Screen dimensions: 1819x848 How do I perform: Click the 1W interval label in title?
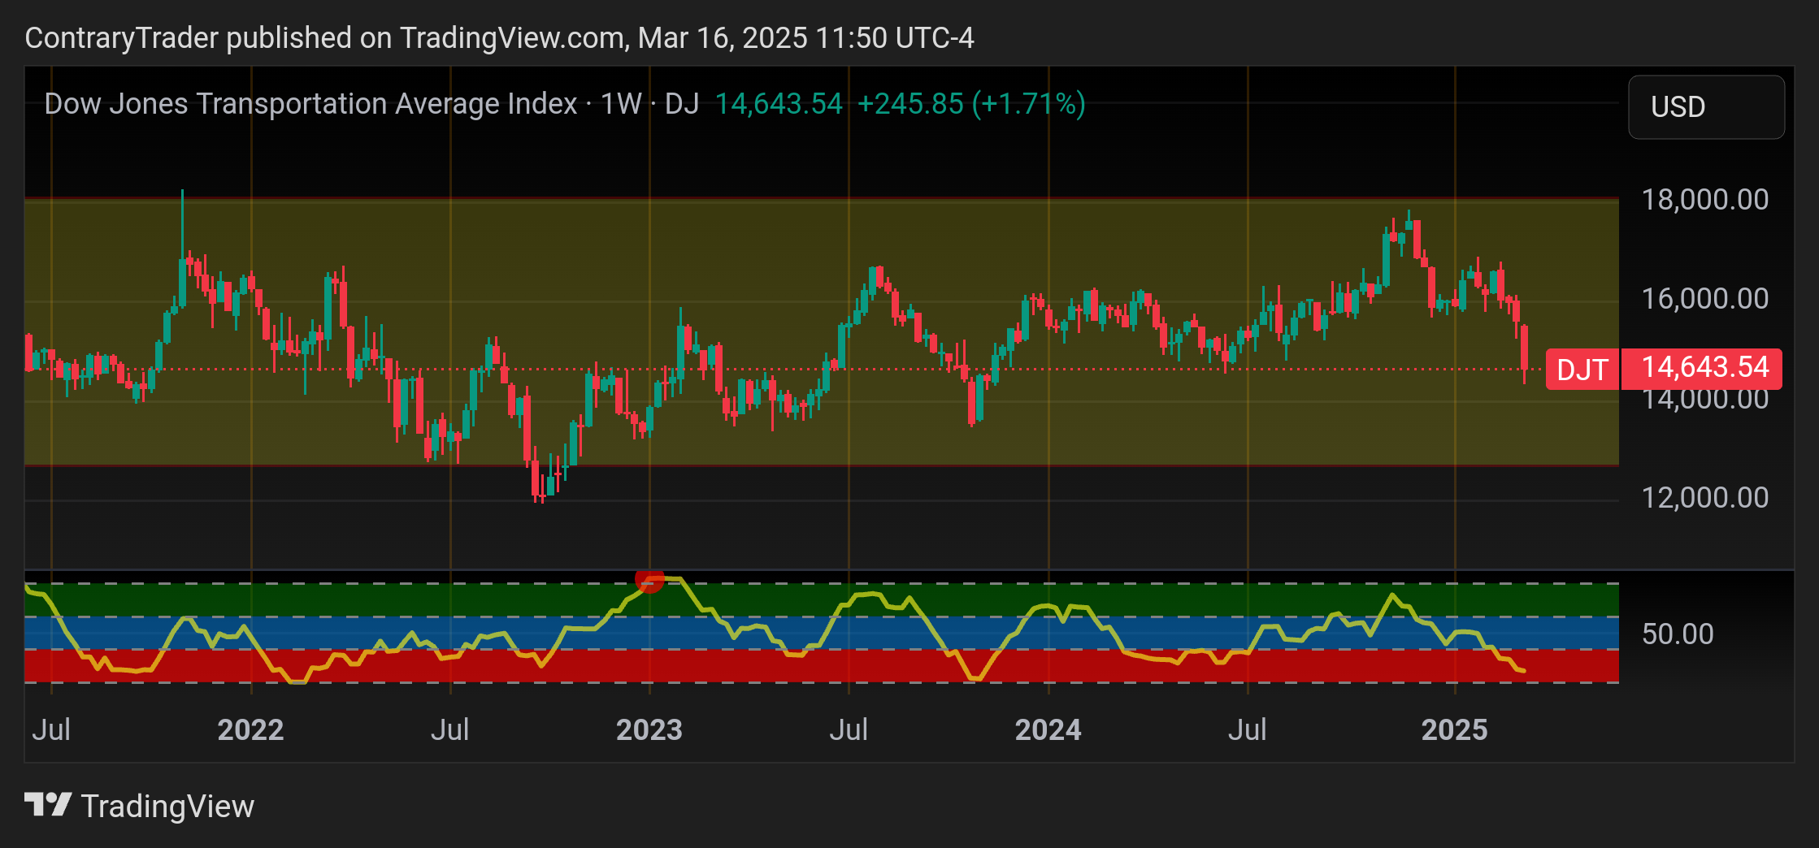(x=621, y=104)
